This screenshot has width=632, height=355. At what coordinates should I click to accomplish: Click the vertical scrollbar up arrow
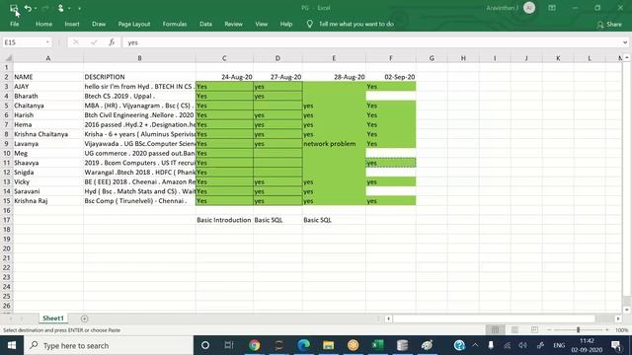[x=627, y=58]
